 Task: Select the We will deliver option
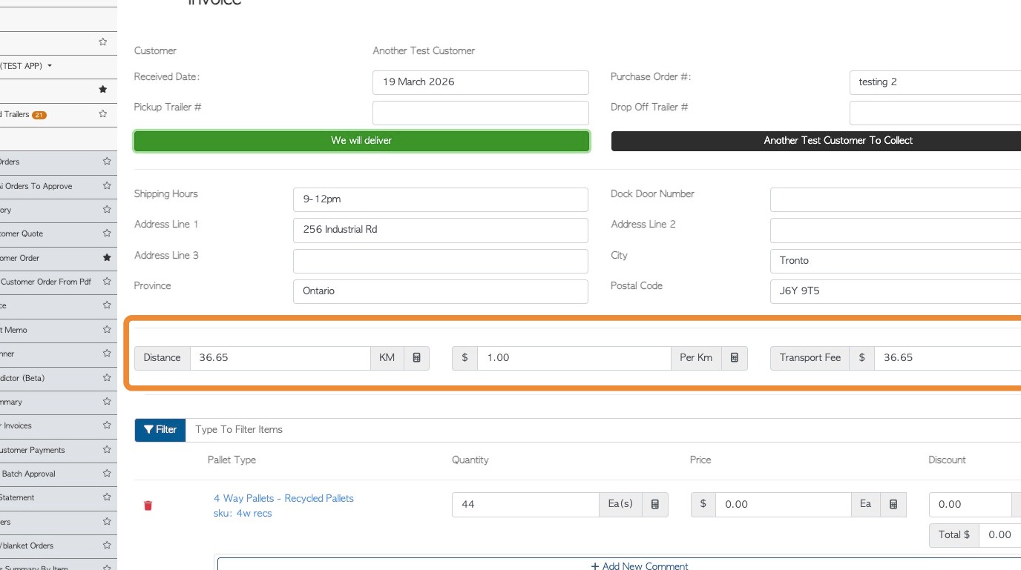tap(361, 141)
